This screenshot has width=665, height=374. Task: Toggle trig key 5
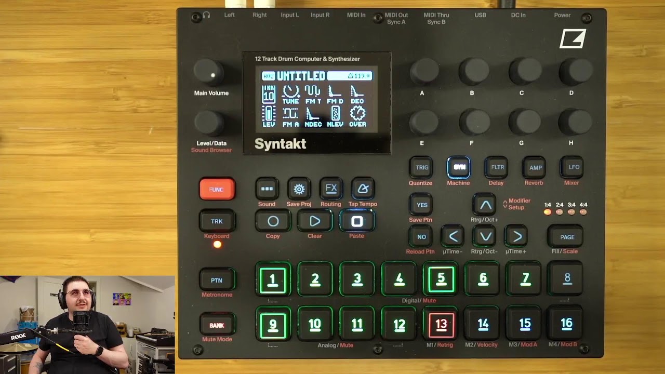441,280
